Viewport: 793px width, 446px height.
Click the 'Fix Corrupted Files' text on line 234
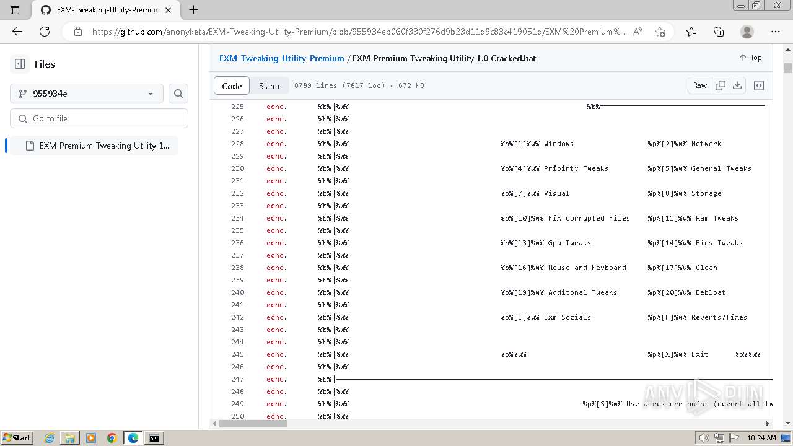click(589, 218)
